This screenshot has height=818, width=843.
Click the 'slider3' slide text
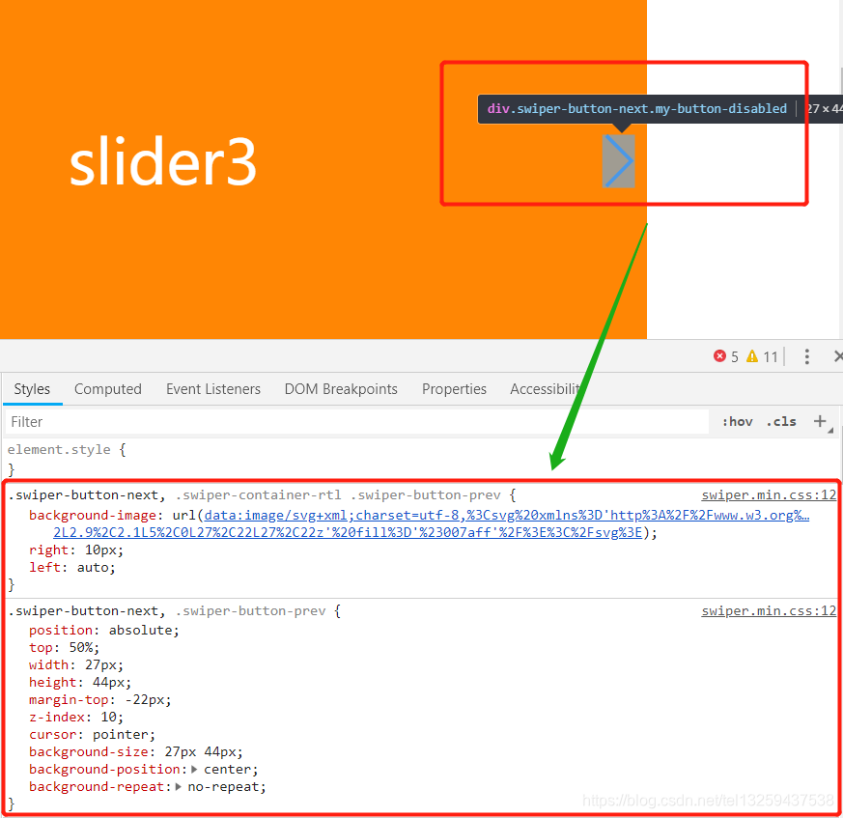click(163, 161)
